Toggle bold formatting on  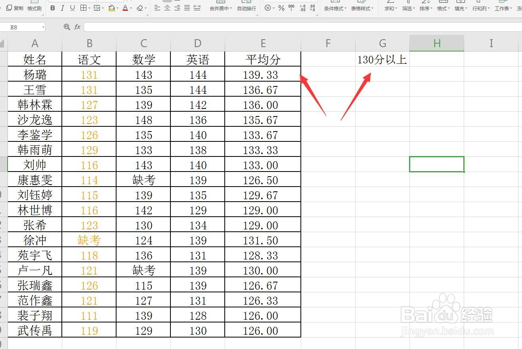52,8
